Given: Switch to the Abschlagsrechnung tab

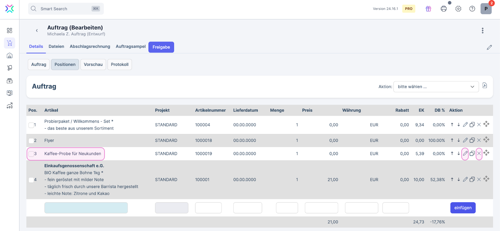Looking at the screenshot, I should click(90, 47).
